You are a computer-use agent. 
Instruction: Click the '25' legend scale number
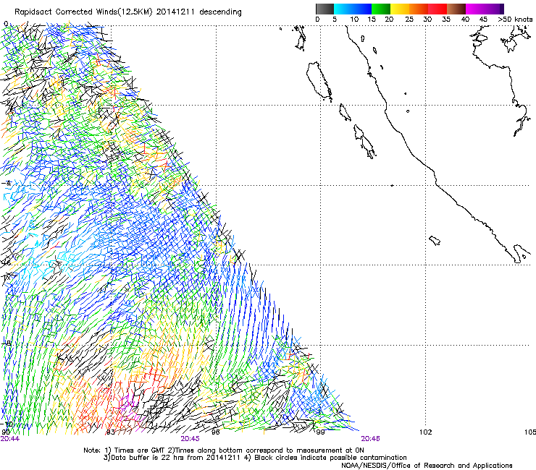click(409, 20)
